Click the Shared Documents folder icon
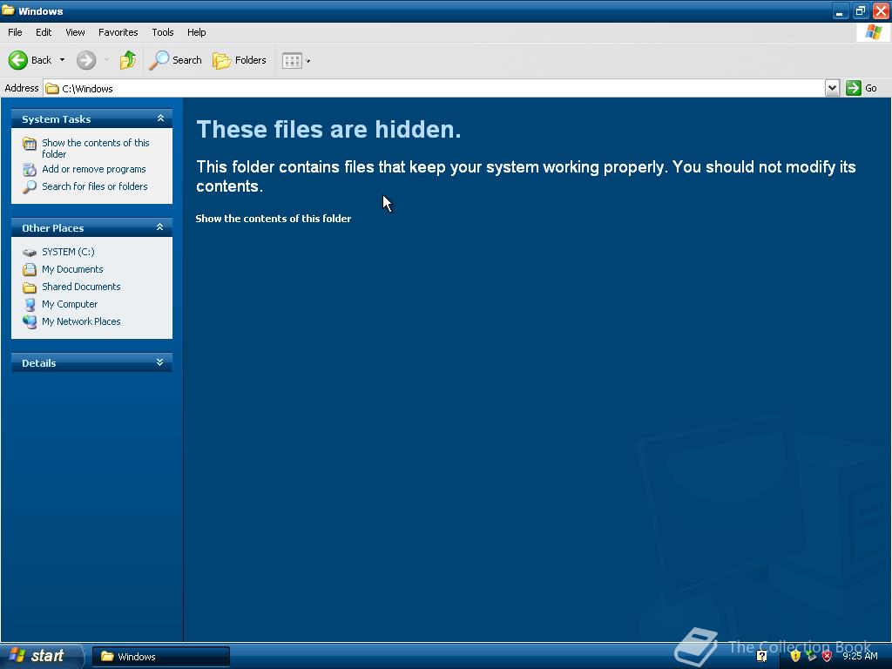 (x=30, y=287)
